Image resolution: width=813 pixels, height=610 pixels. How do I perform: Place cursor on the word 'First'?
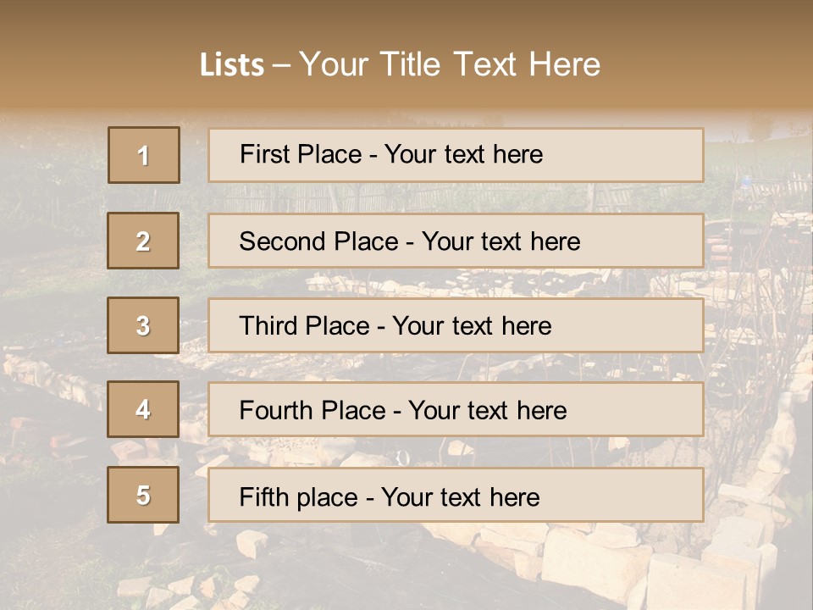[264, 154]
